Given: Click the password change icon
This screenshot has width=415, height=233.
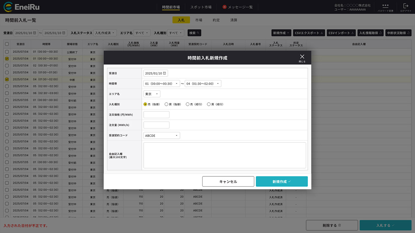Looking at the screenshot, I should pyautogui.click(x=385, y=6).
